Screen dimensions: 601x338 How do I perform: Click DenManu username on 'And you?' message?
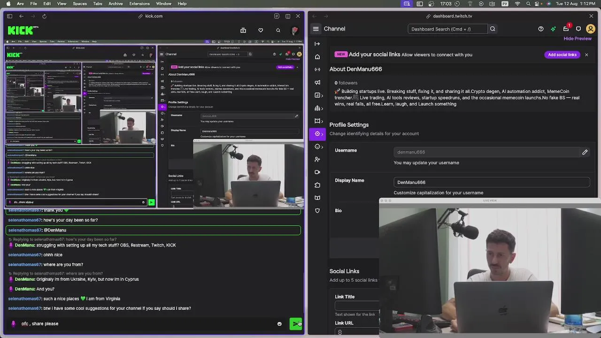click(x=24, y=289)
